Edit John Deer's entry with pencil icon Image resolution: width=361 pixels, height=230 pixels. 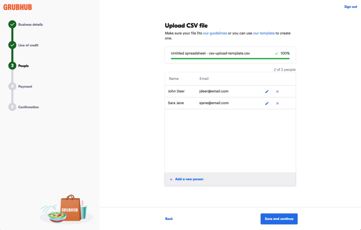click(x=267, y=92)
